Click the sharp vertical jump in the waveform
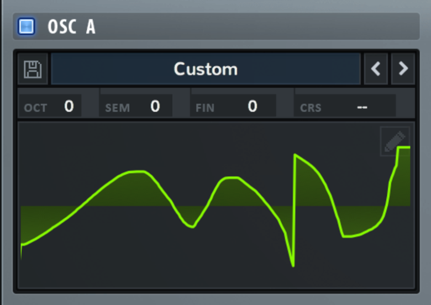The width and height of the screenshot is (431, 305). click(294, 210)
